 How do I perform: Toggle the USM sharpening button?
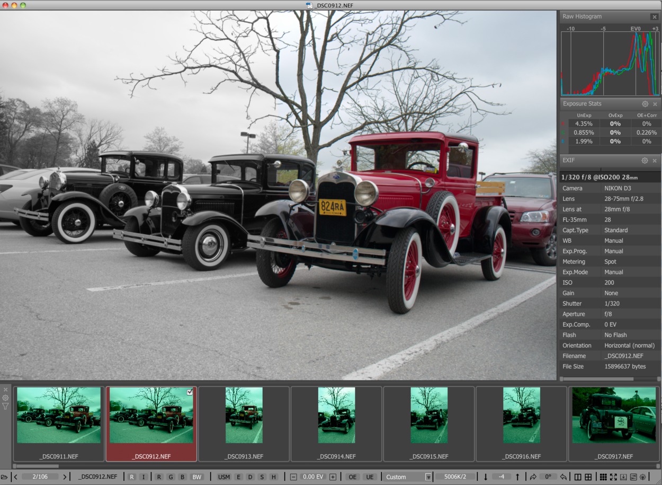click(x=224, y=477)
